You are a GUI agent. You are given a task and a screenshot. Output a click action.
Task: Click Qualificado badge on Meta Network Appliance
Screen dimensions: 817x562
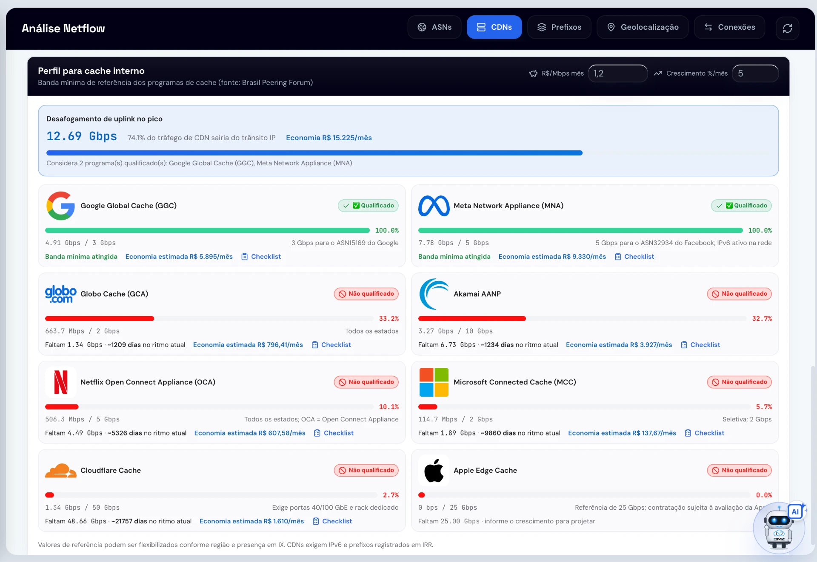[741, 206]
